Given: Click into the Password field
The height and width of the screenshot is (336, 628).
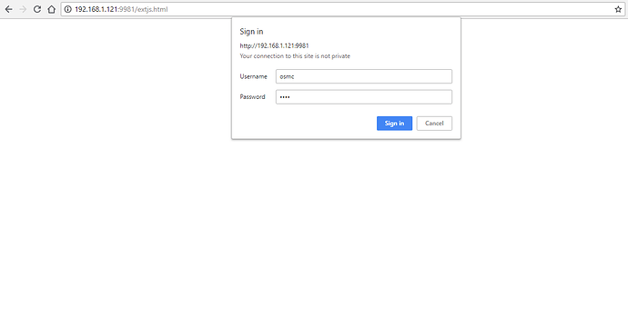Looking at the screenshot, I should coord(364,97).
